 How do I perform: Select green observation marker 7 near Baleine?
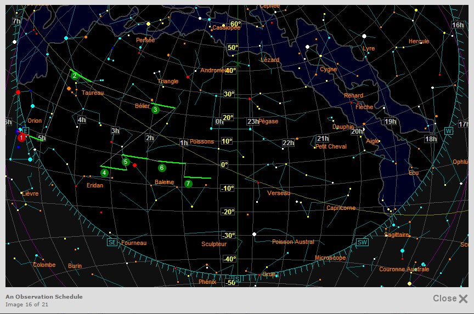click(x=188, y=184)
